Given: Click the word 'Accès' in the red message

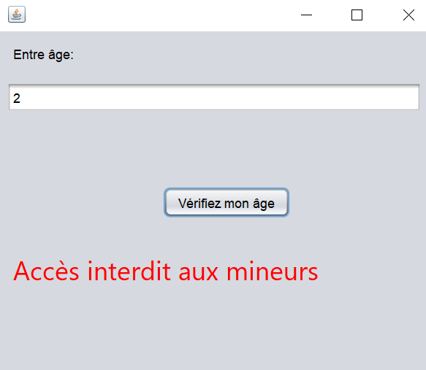Looking at the screenshot, I should click(46, 271).
